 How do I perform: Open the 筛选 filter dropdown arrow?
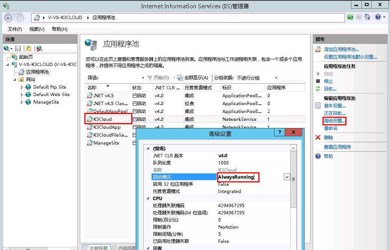(x=143, y=78)
